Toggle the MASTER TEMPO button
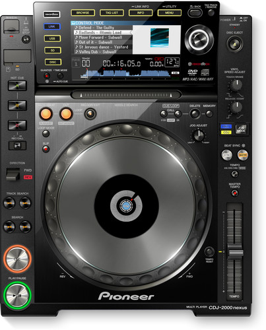The image size is (266, 330). [x=235, y=193]
